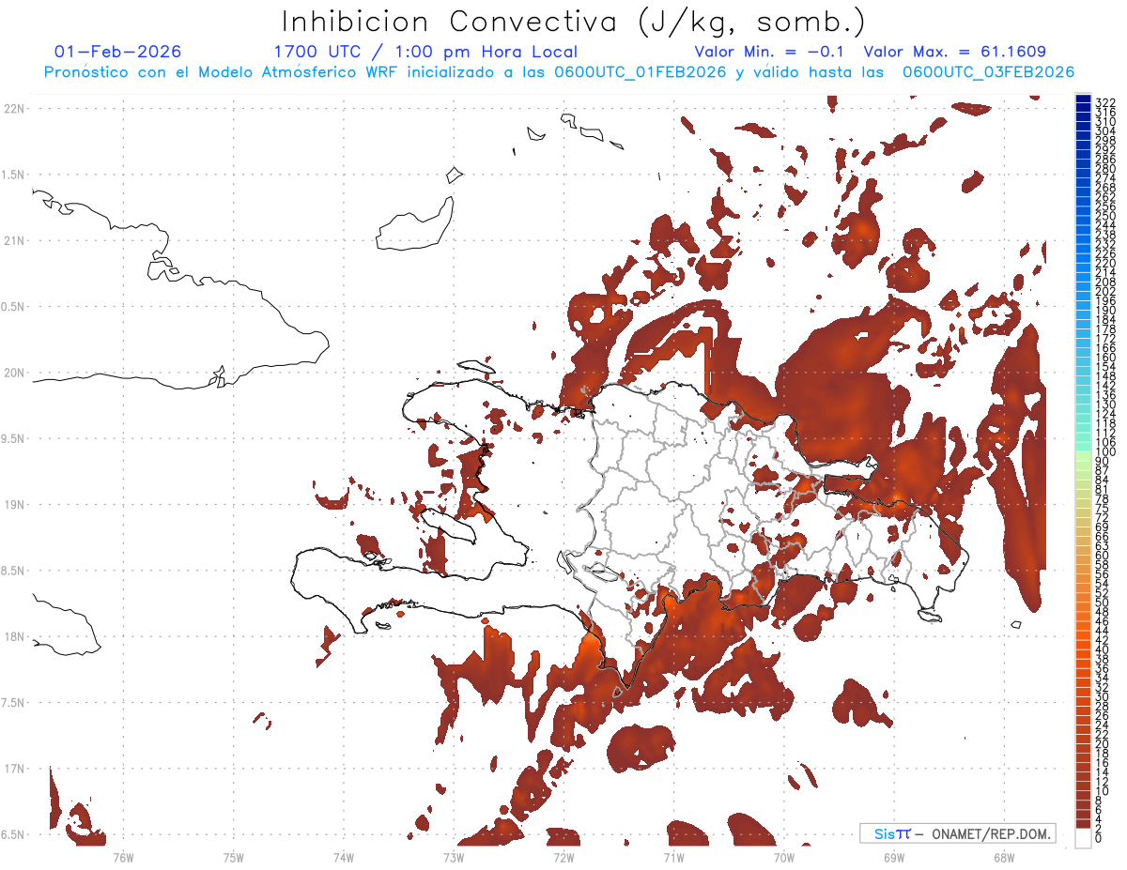Click the 75W longitude label
This screenshot has width=1127, height=870.
pos(234,856)
